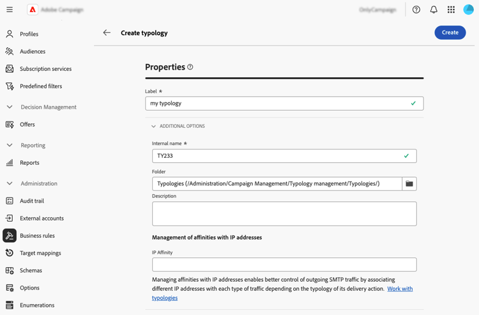Collapse the Administration group
The height and width of the screenshot is (315, 479).
[x=10, y=183]
